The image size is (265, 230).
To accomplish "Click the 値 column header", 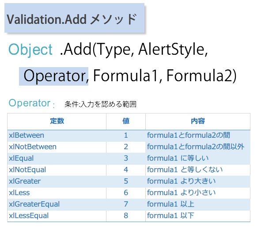I will point(126,121).
